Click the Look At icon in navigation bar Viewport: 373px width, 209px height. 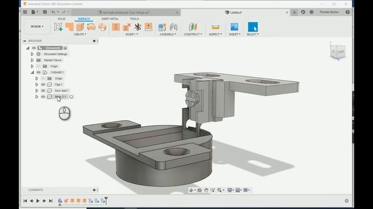click(199, 190)
